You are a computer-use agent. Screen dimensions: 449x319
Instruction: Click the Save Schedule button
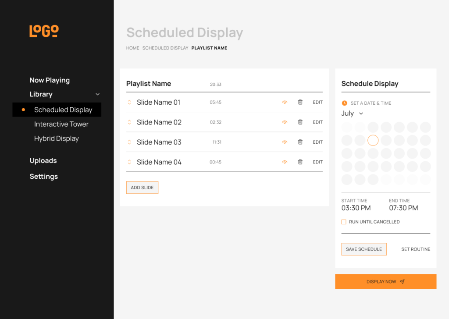click(x=364, y=249)
